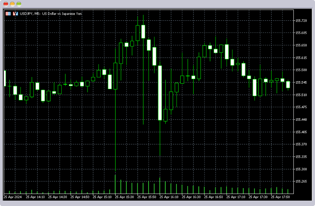The height and width of the screenshot is (206, 315).
Task: Select the 155.580 price scale label
Action: [x=301, y=70]
